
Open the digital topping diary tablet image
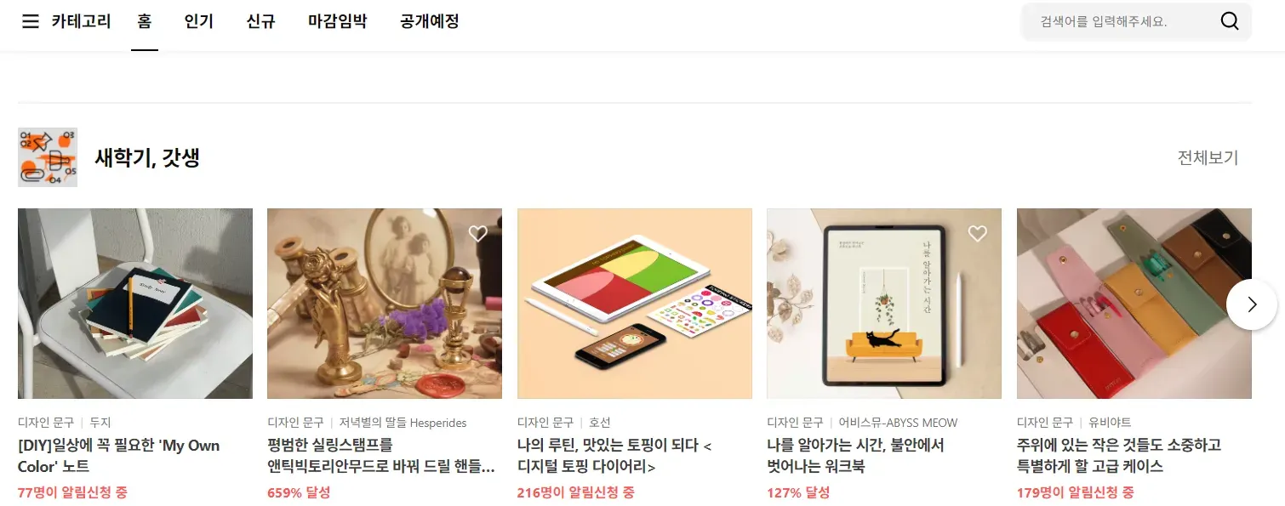click(635, 304)
